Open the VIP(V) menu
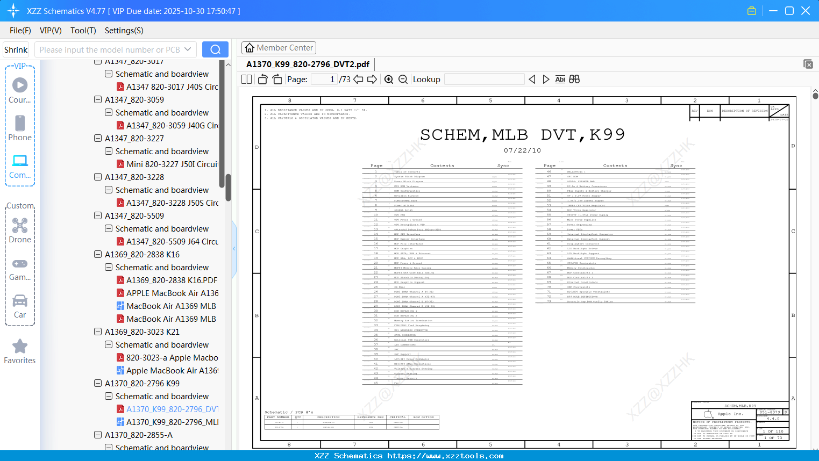The image size is (819, 461). pyautogui.click(x=51, y=31)
